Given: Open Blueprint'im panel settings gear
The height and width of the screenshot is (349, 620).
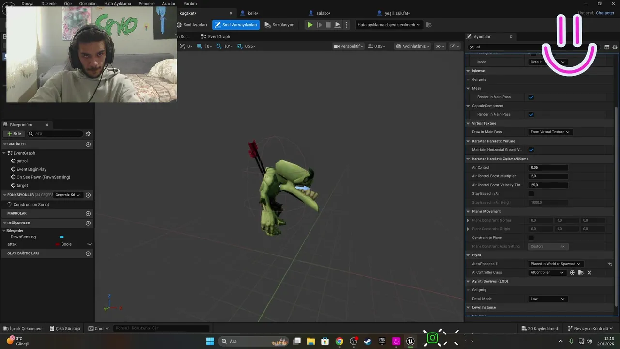Looking at the screenshot, I should click(88, 133).
